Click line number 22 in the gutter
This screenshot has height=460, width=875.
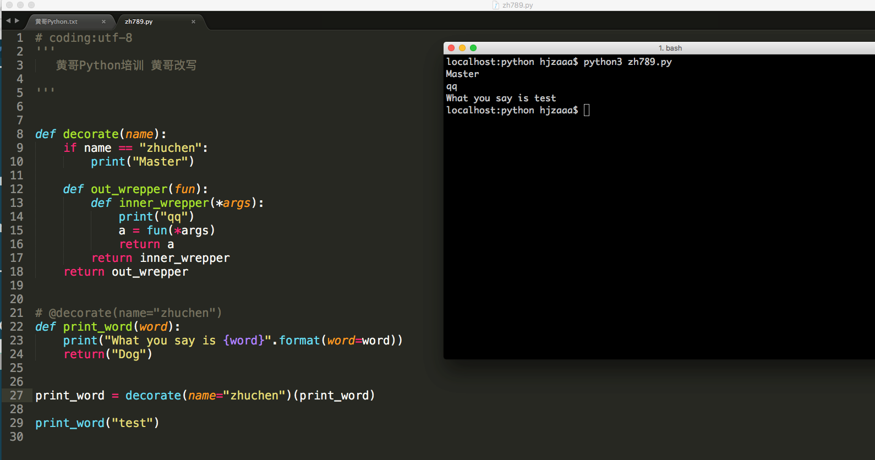click(17, 327)
